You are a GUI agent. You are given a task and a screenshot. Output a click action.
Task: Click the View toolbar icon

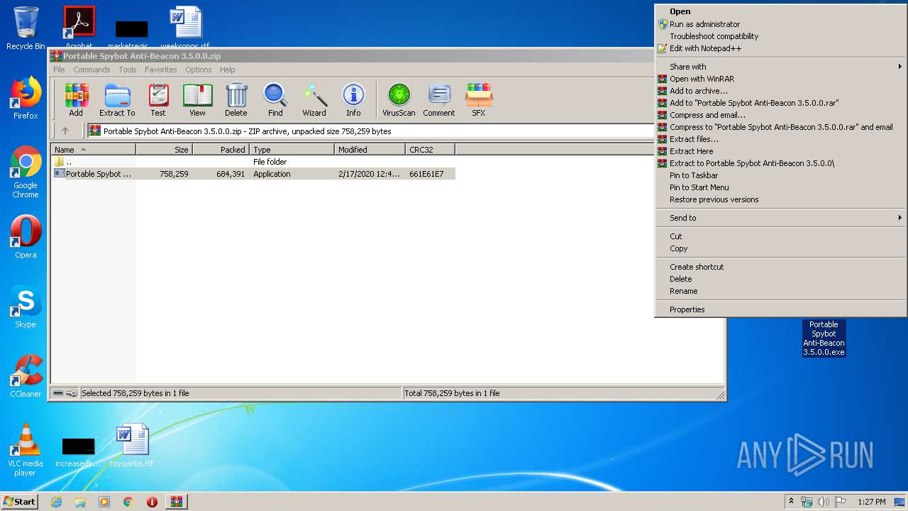(x=197, y=100)
